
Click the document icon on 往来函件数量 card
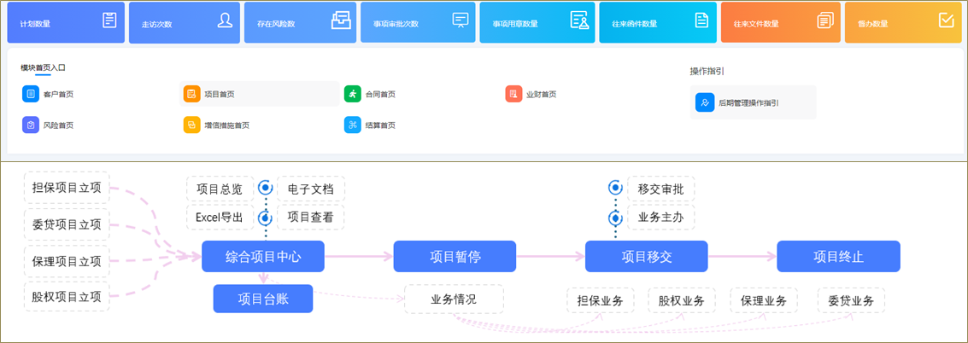tap(701, 20)
